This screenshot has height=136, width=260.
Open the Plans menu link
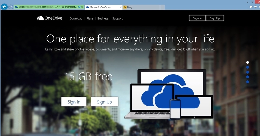[90, 18]
